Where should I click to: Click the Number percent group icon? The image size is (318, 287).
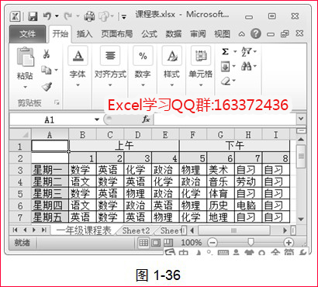143,56
